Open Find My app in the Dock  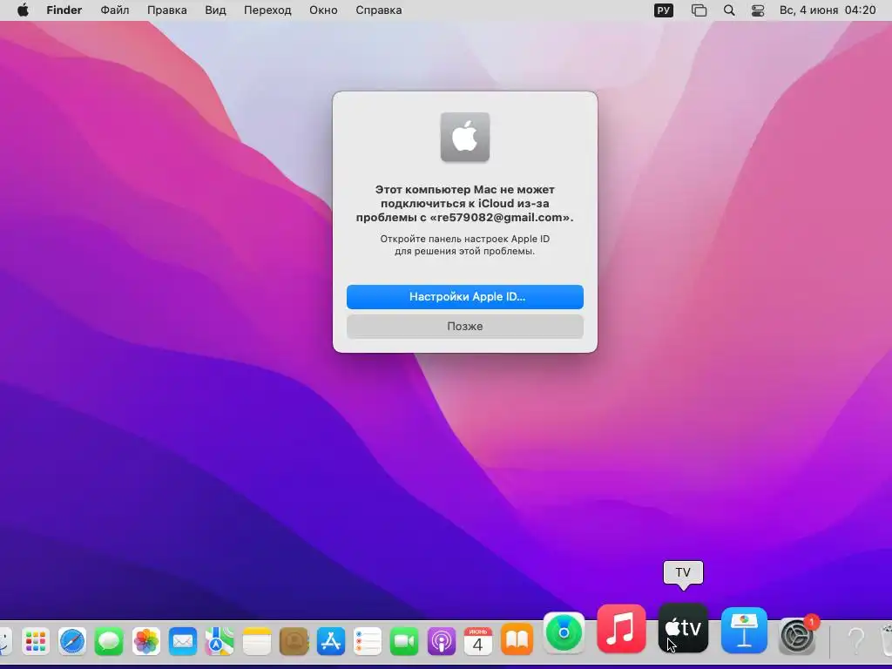564,632
